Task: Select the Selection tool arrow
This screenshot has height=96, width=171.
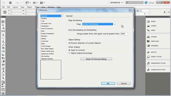Action: point(3,22)
